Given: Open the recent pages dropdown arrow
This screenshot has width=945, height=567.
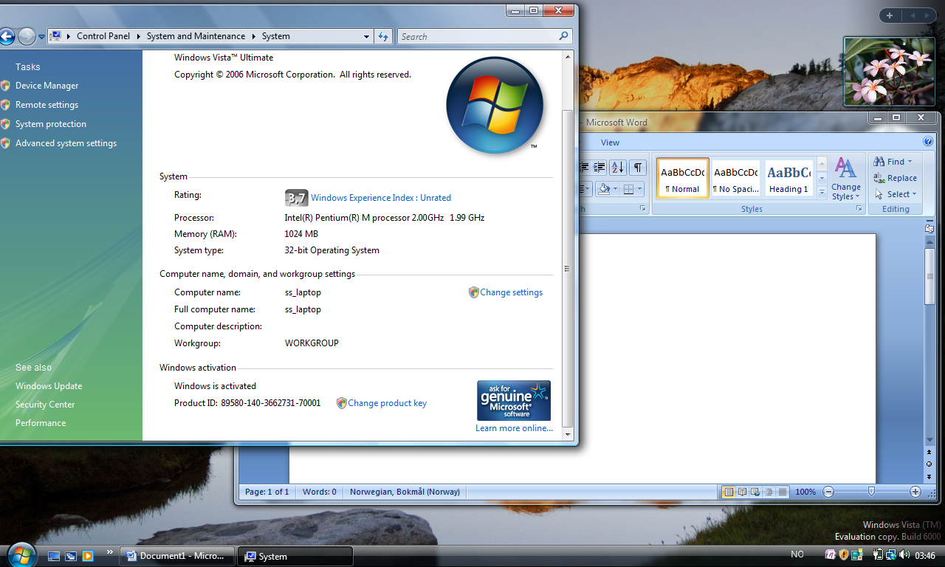Looking at the screenshot, I should [42, 37].
